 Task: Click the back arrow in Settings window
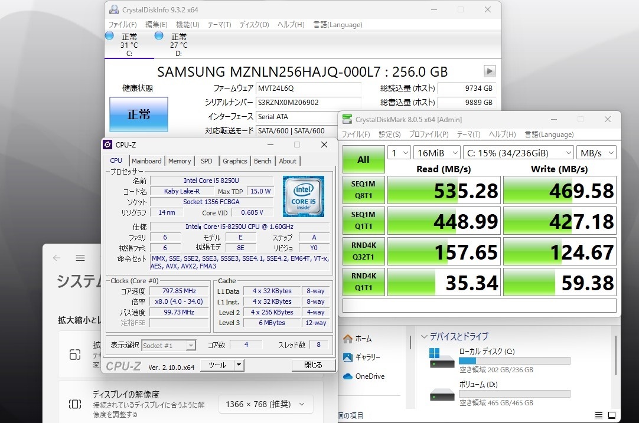click(x=57, y=258)
